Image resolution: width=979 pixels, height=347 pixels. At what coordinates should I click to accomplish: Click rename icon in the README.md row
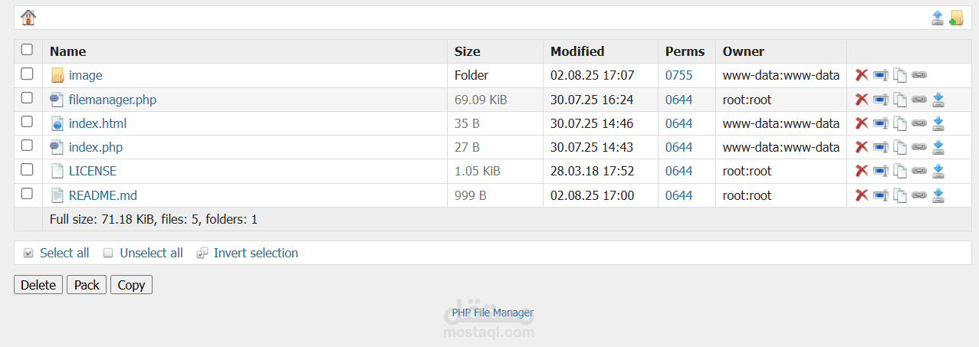click(880, 195)
